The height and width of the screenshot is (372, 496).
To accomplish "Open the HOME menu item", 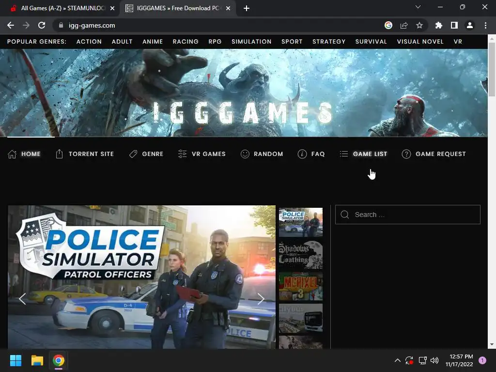I will click(x=31, y=154).
